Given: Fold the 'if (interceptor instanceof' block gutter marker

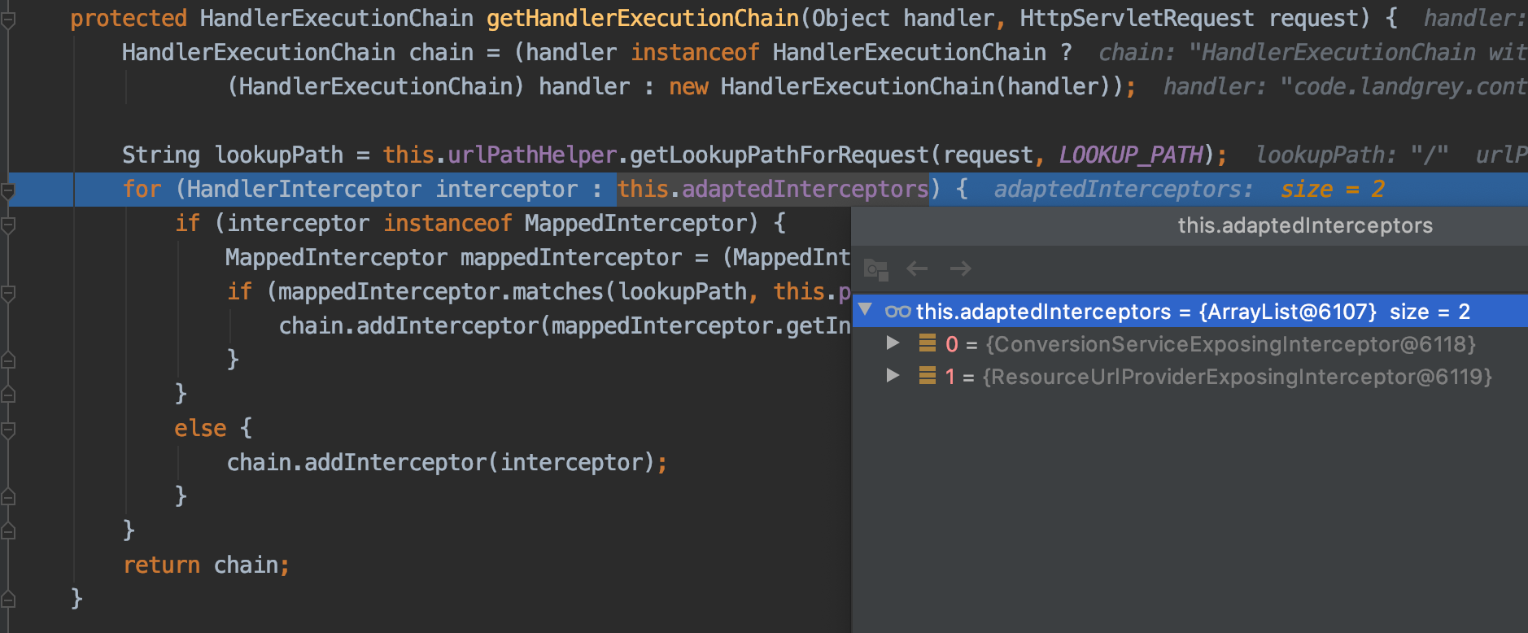Looking at the screenshot, I should pyautogui.click(x=8, y=225).
